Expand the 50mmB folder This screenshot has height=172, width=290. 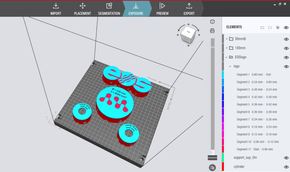tap(227, 39)
